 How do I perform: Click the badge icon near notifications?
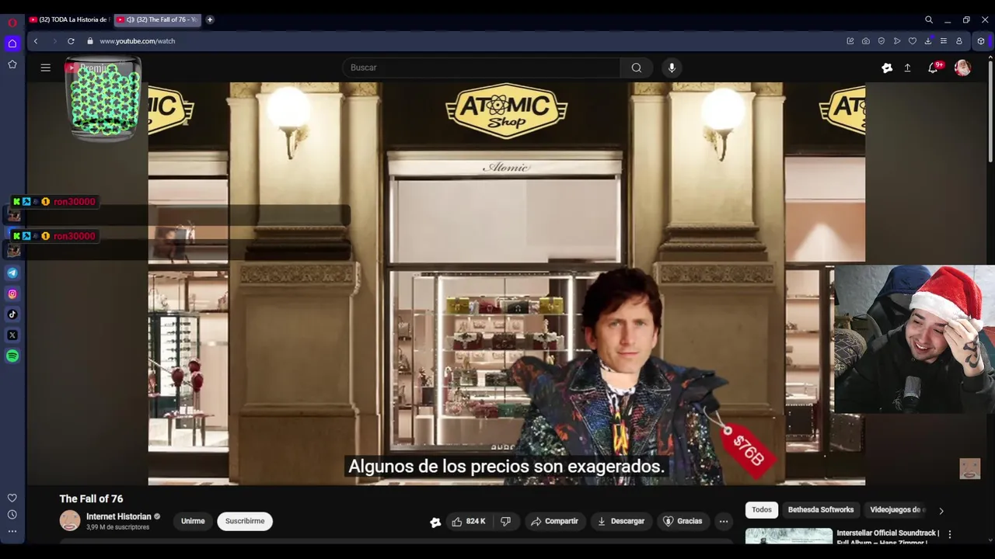pyautogui.click(x=887, y=68)
